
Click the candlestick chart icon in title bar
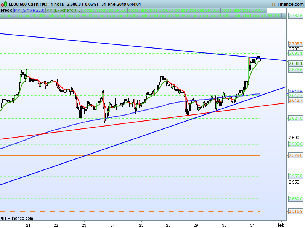(4, 4)
